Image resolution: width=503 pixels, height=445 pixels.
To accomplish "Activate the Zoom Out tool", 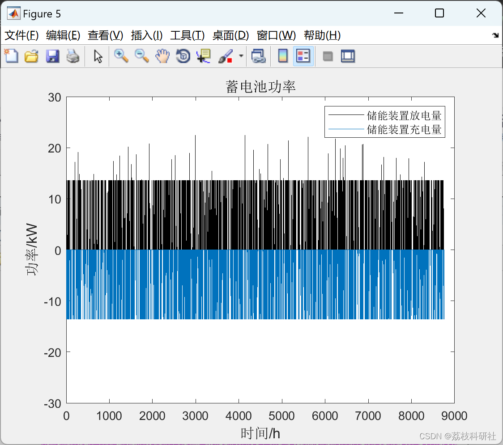I will pyautogui.click(x=142, y=56).
